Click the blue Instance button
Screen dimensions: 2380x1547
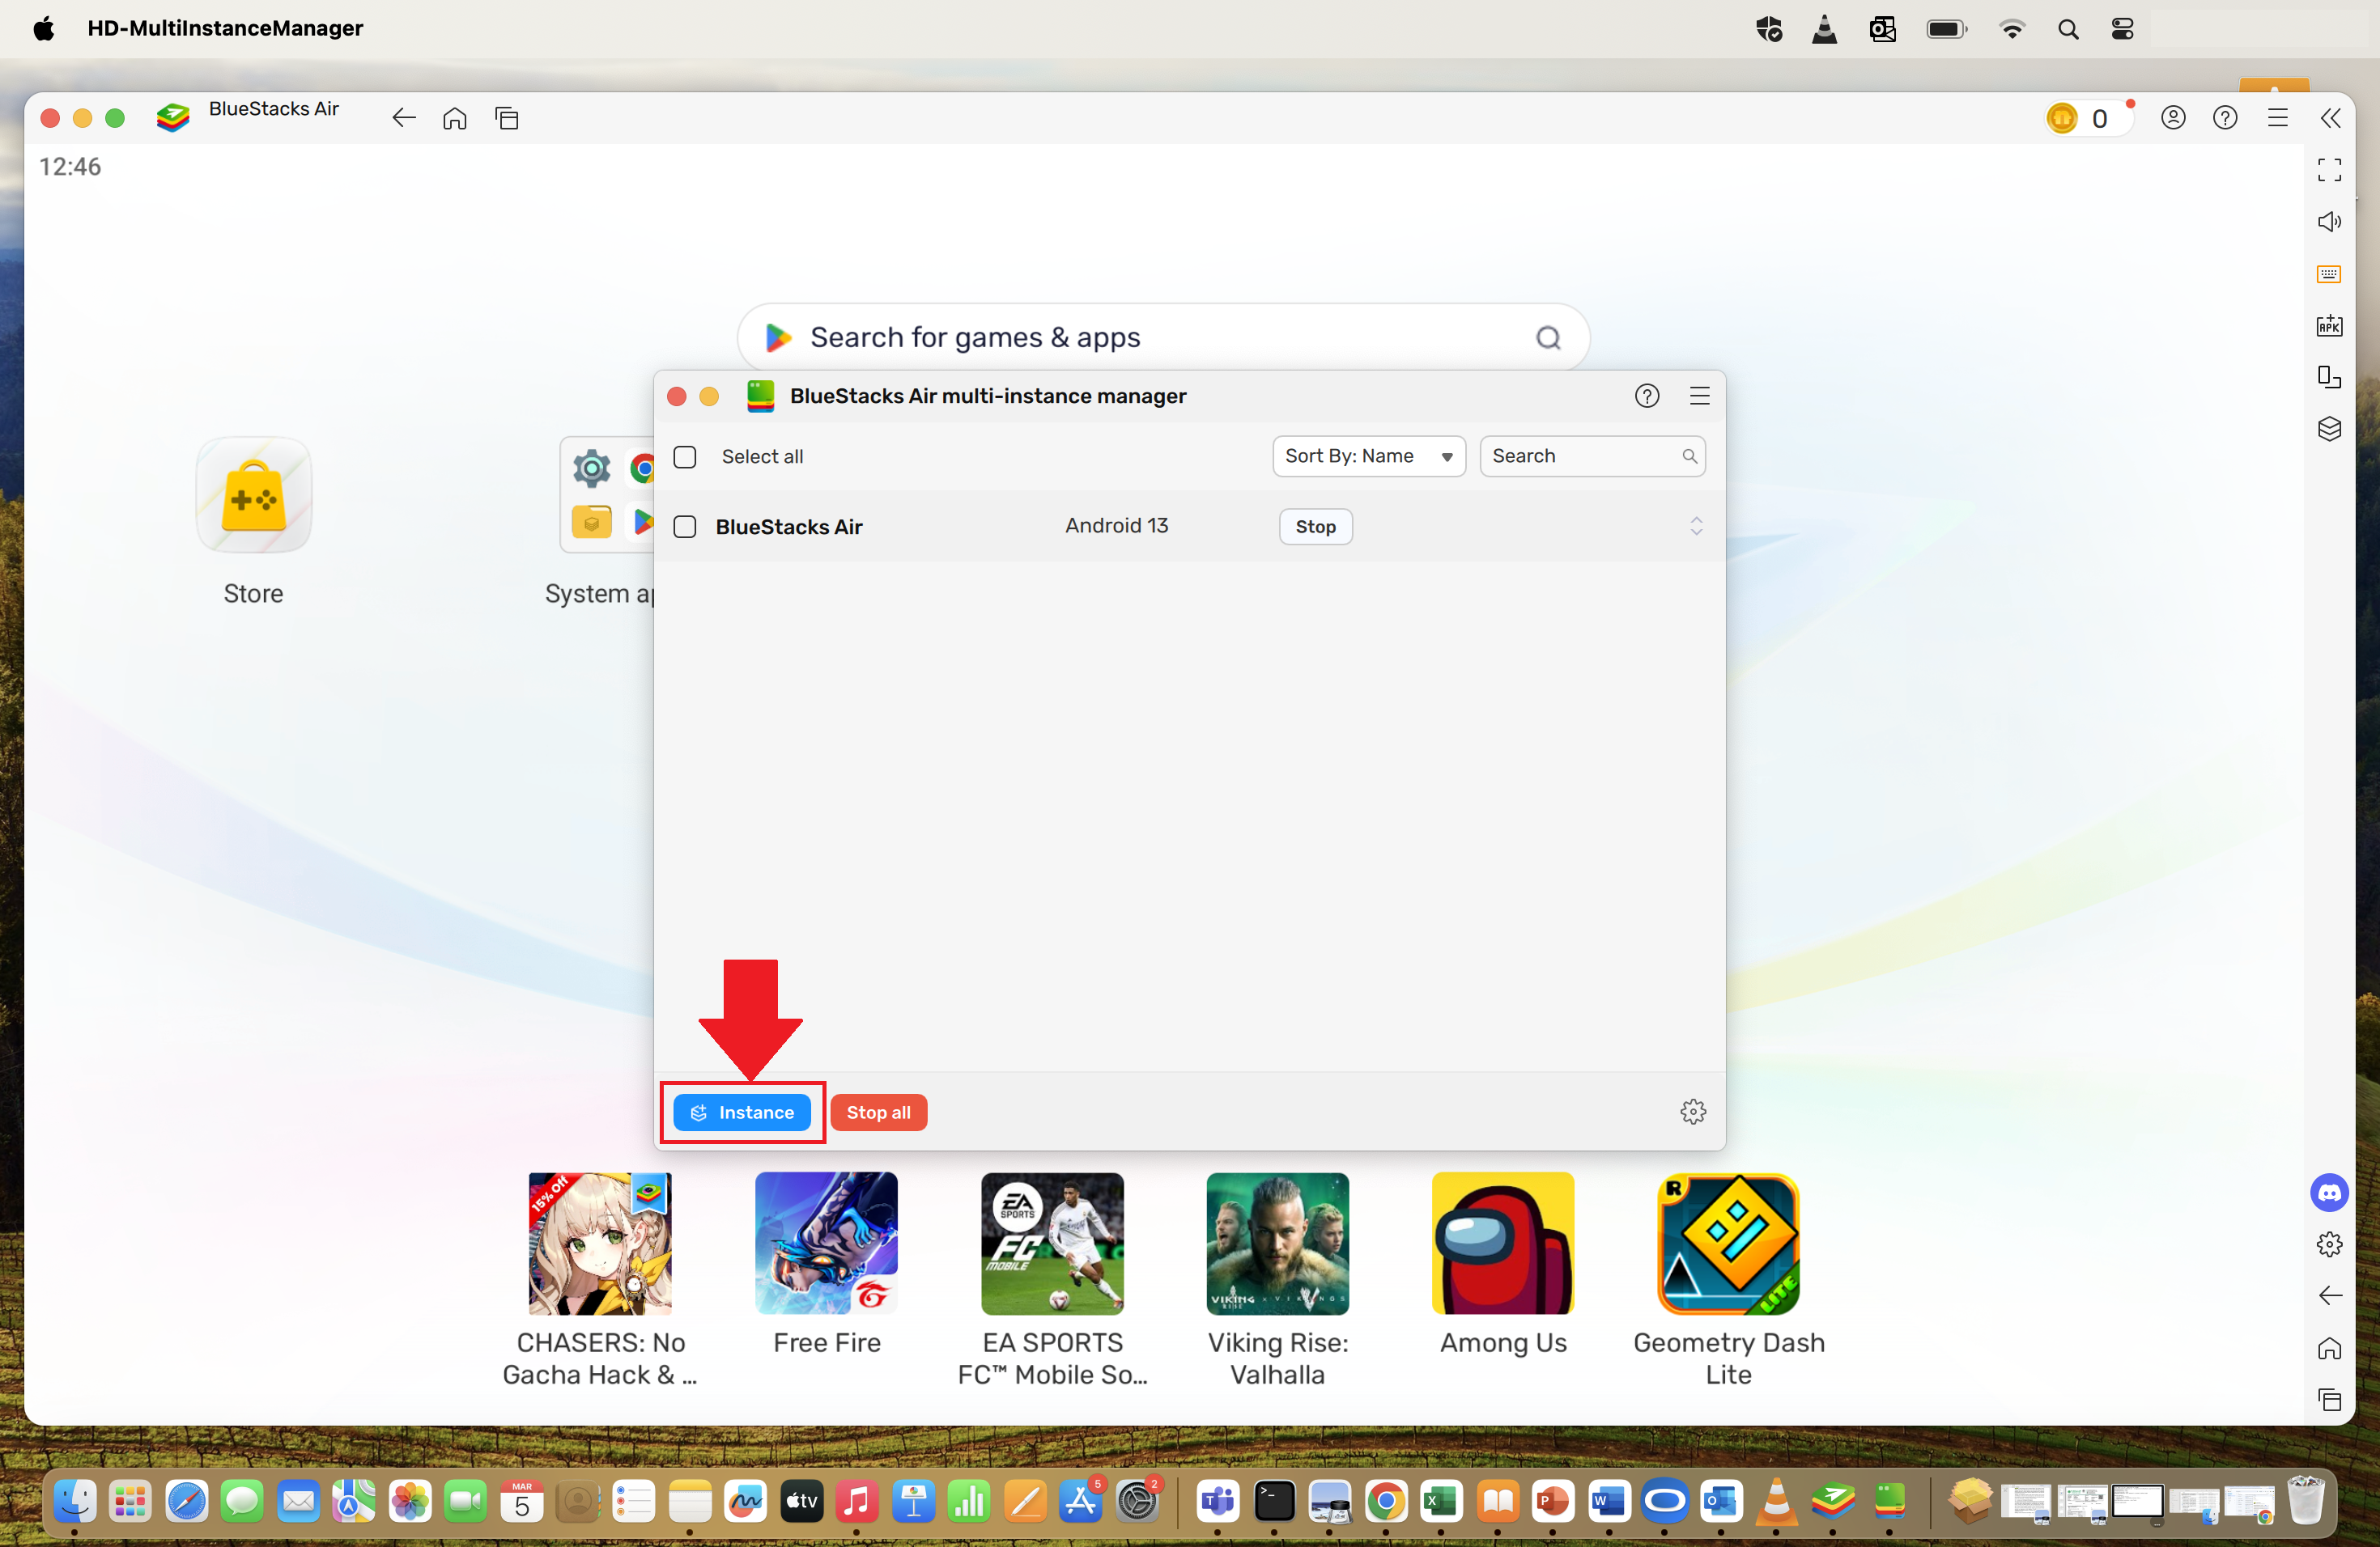tap(742, 1113)
